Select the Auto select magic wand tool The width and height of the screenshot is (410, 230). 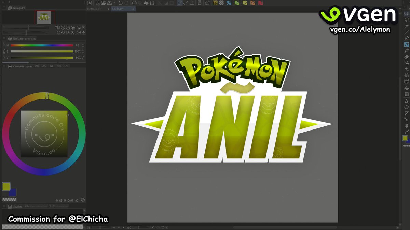[407, 26]
